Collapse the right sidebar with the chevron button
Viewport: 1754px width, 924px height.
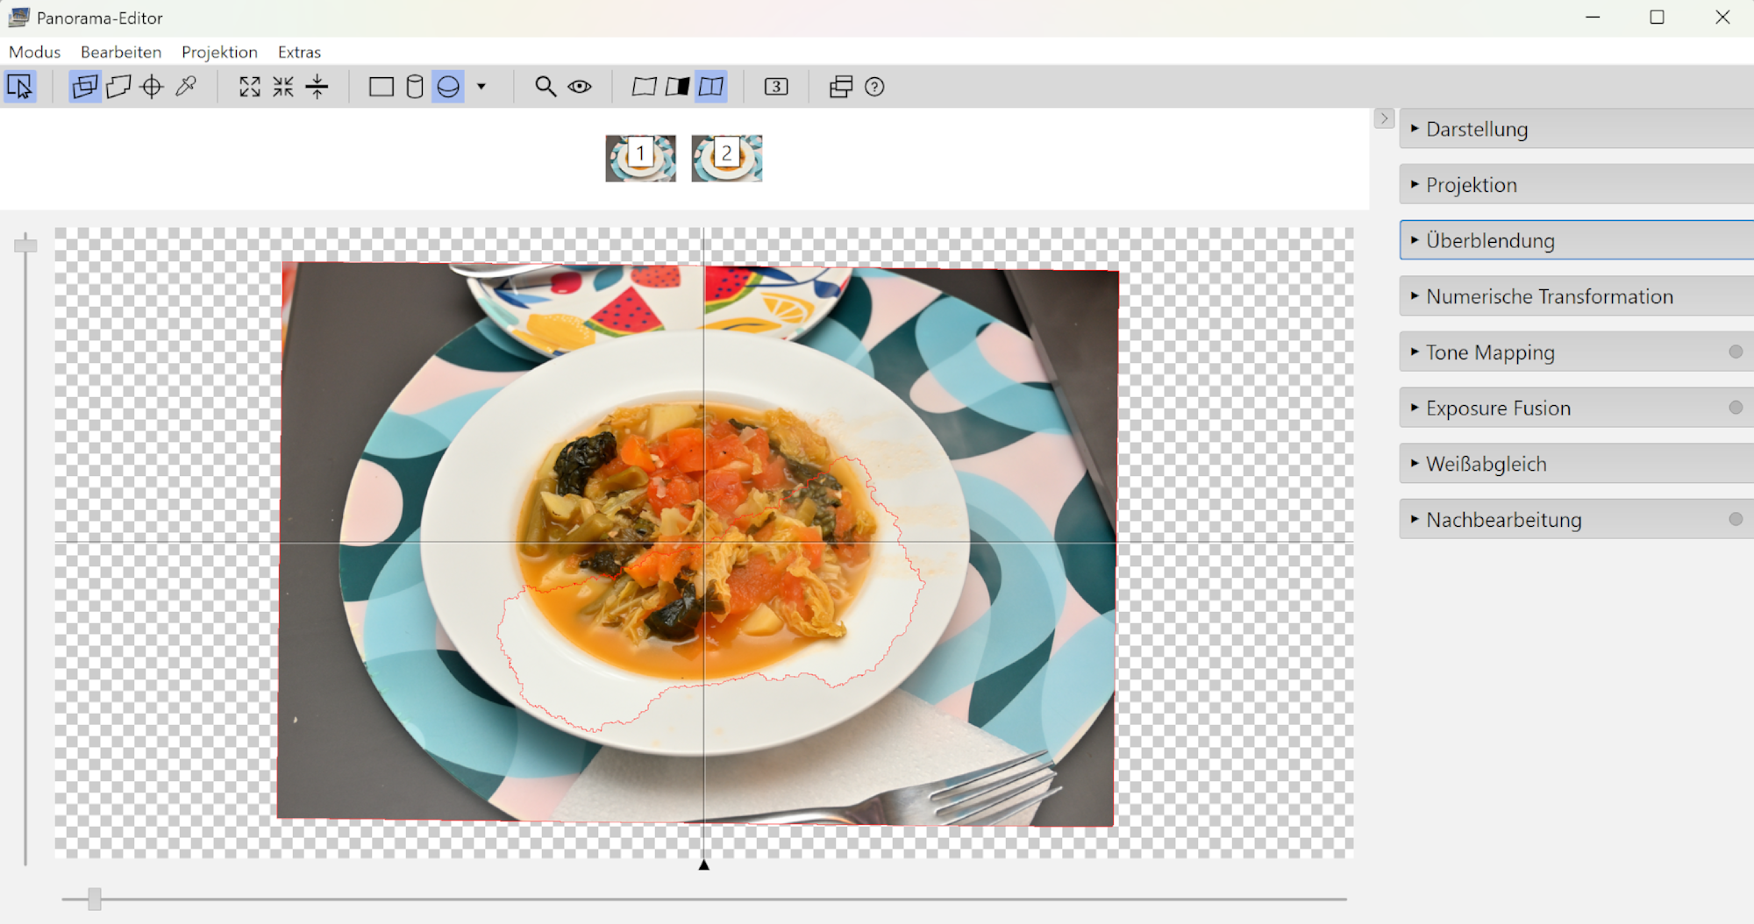pyautogui.click(x=1383, y=118)
